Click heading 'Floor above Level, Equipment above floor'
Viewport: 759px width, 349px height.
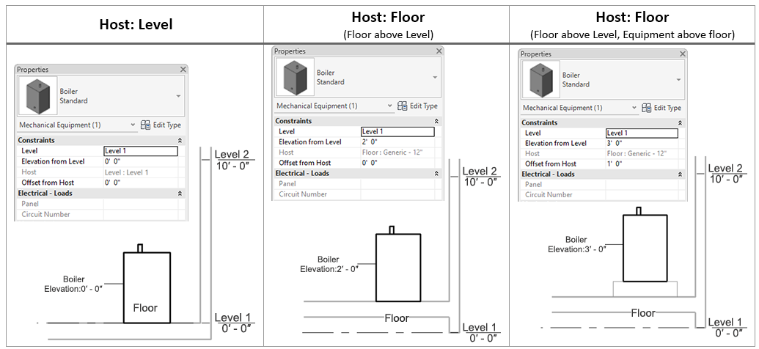[632, 24]
